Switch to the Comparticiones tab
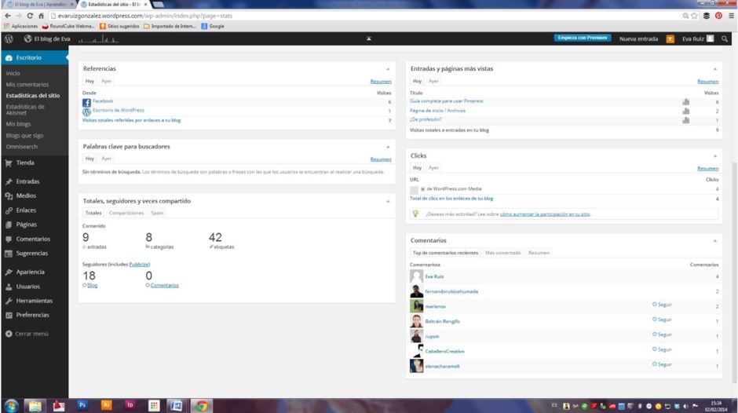Image resolution: width=738 pixels, height=413 pixels. 126,213
